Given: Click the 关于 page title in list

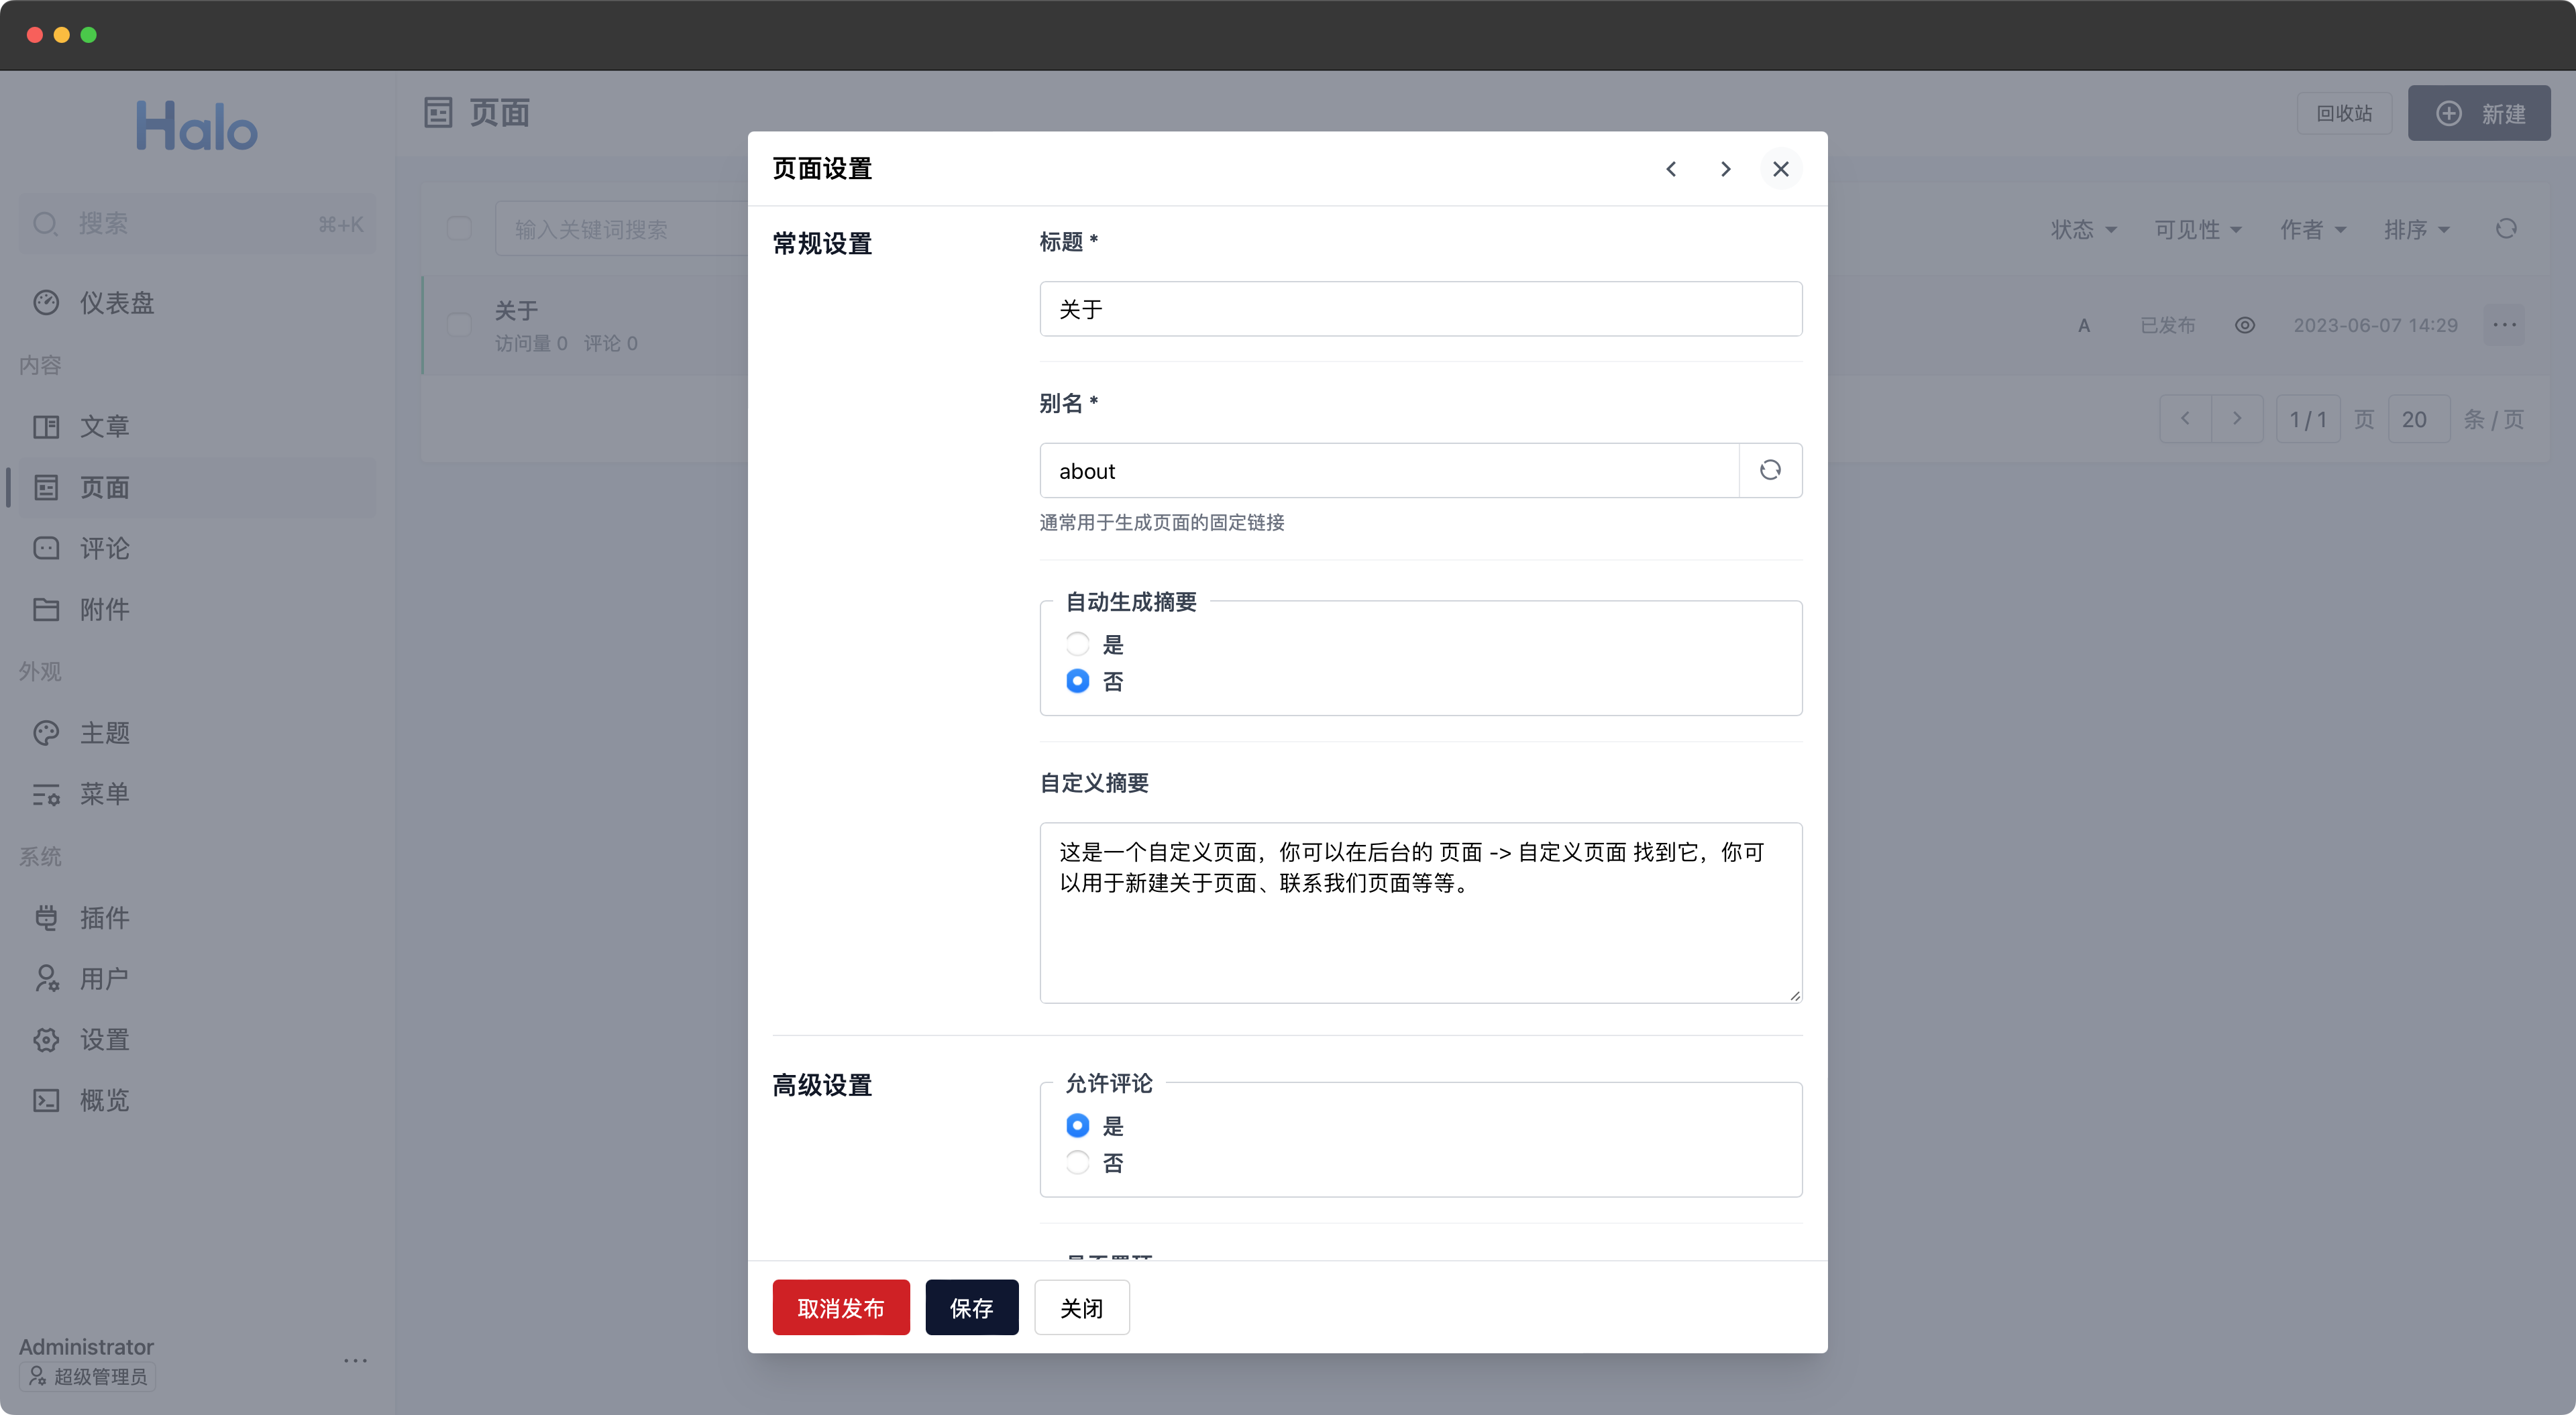Looking at the screenshot, I should [516, 311].
